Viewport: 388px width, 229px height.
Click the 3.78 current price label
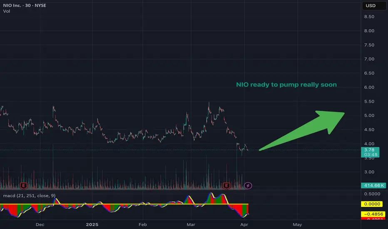(x=369, y=150)
